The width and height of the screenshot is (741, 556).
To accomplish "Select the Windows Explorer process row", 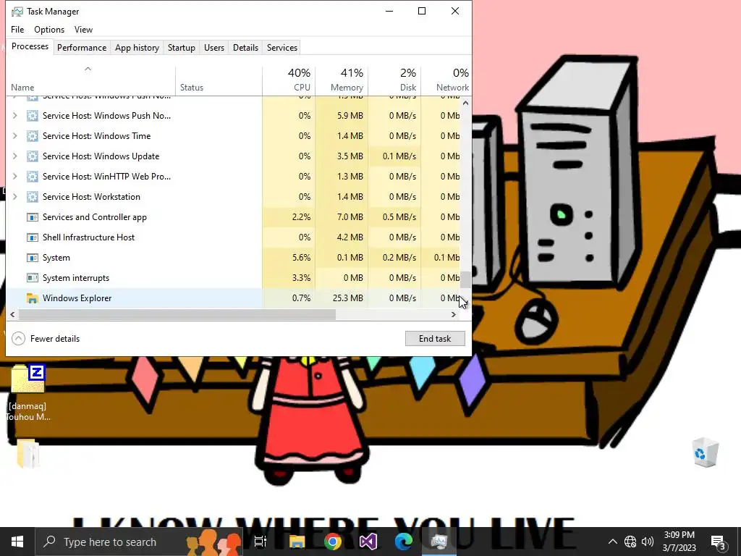I will coord(233,298).
